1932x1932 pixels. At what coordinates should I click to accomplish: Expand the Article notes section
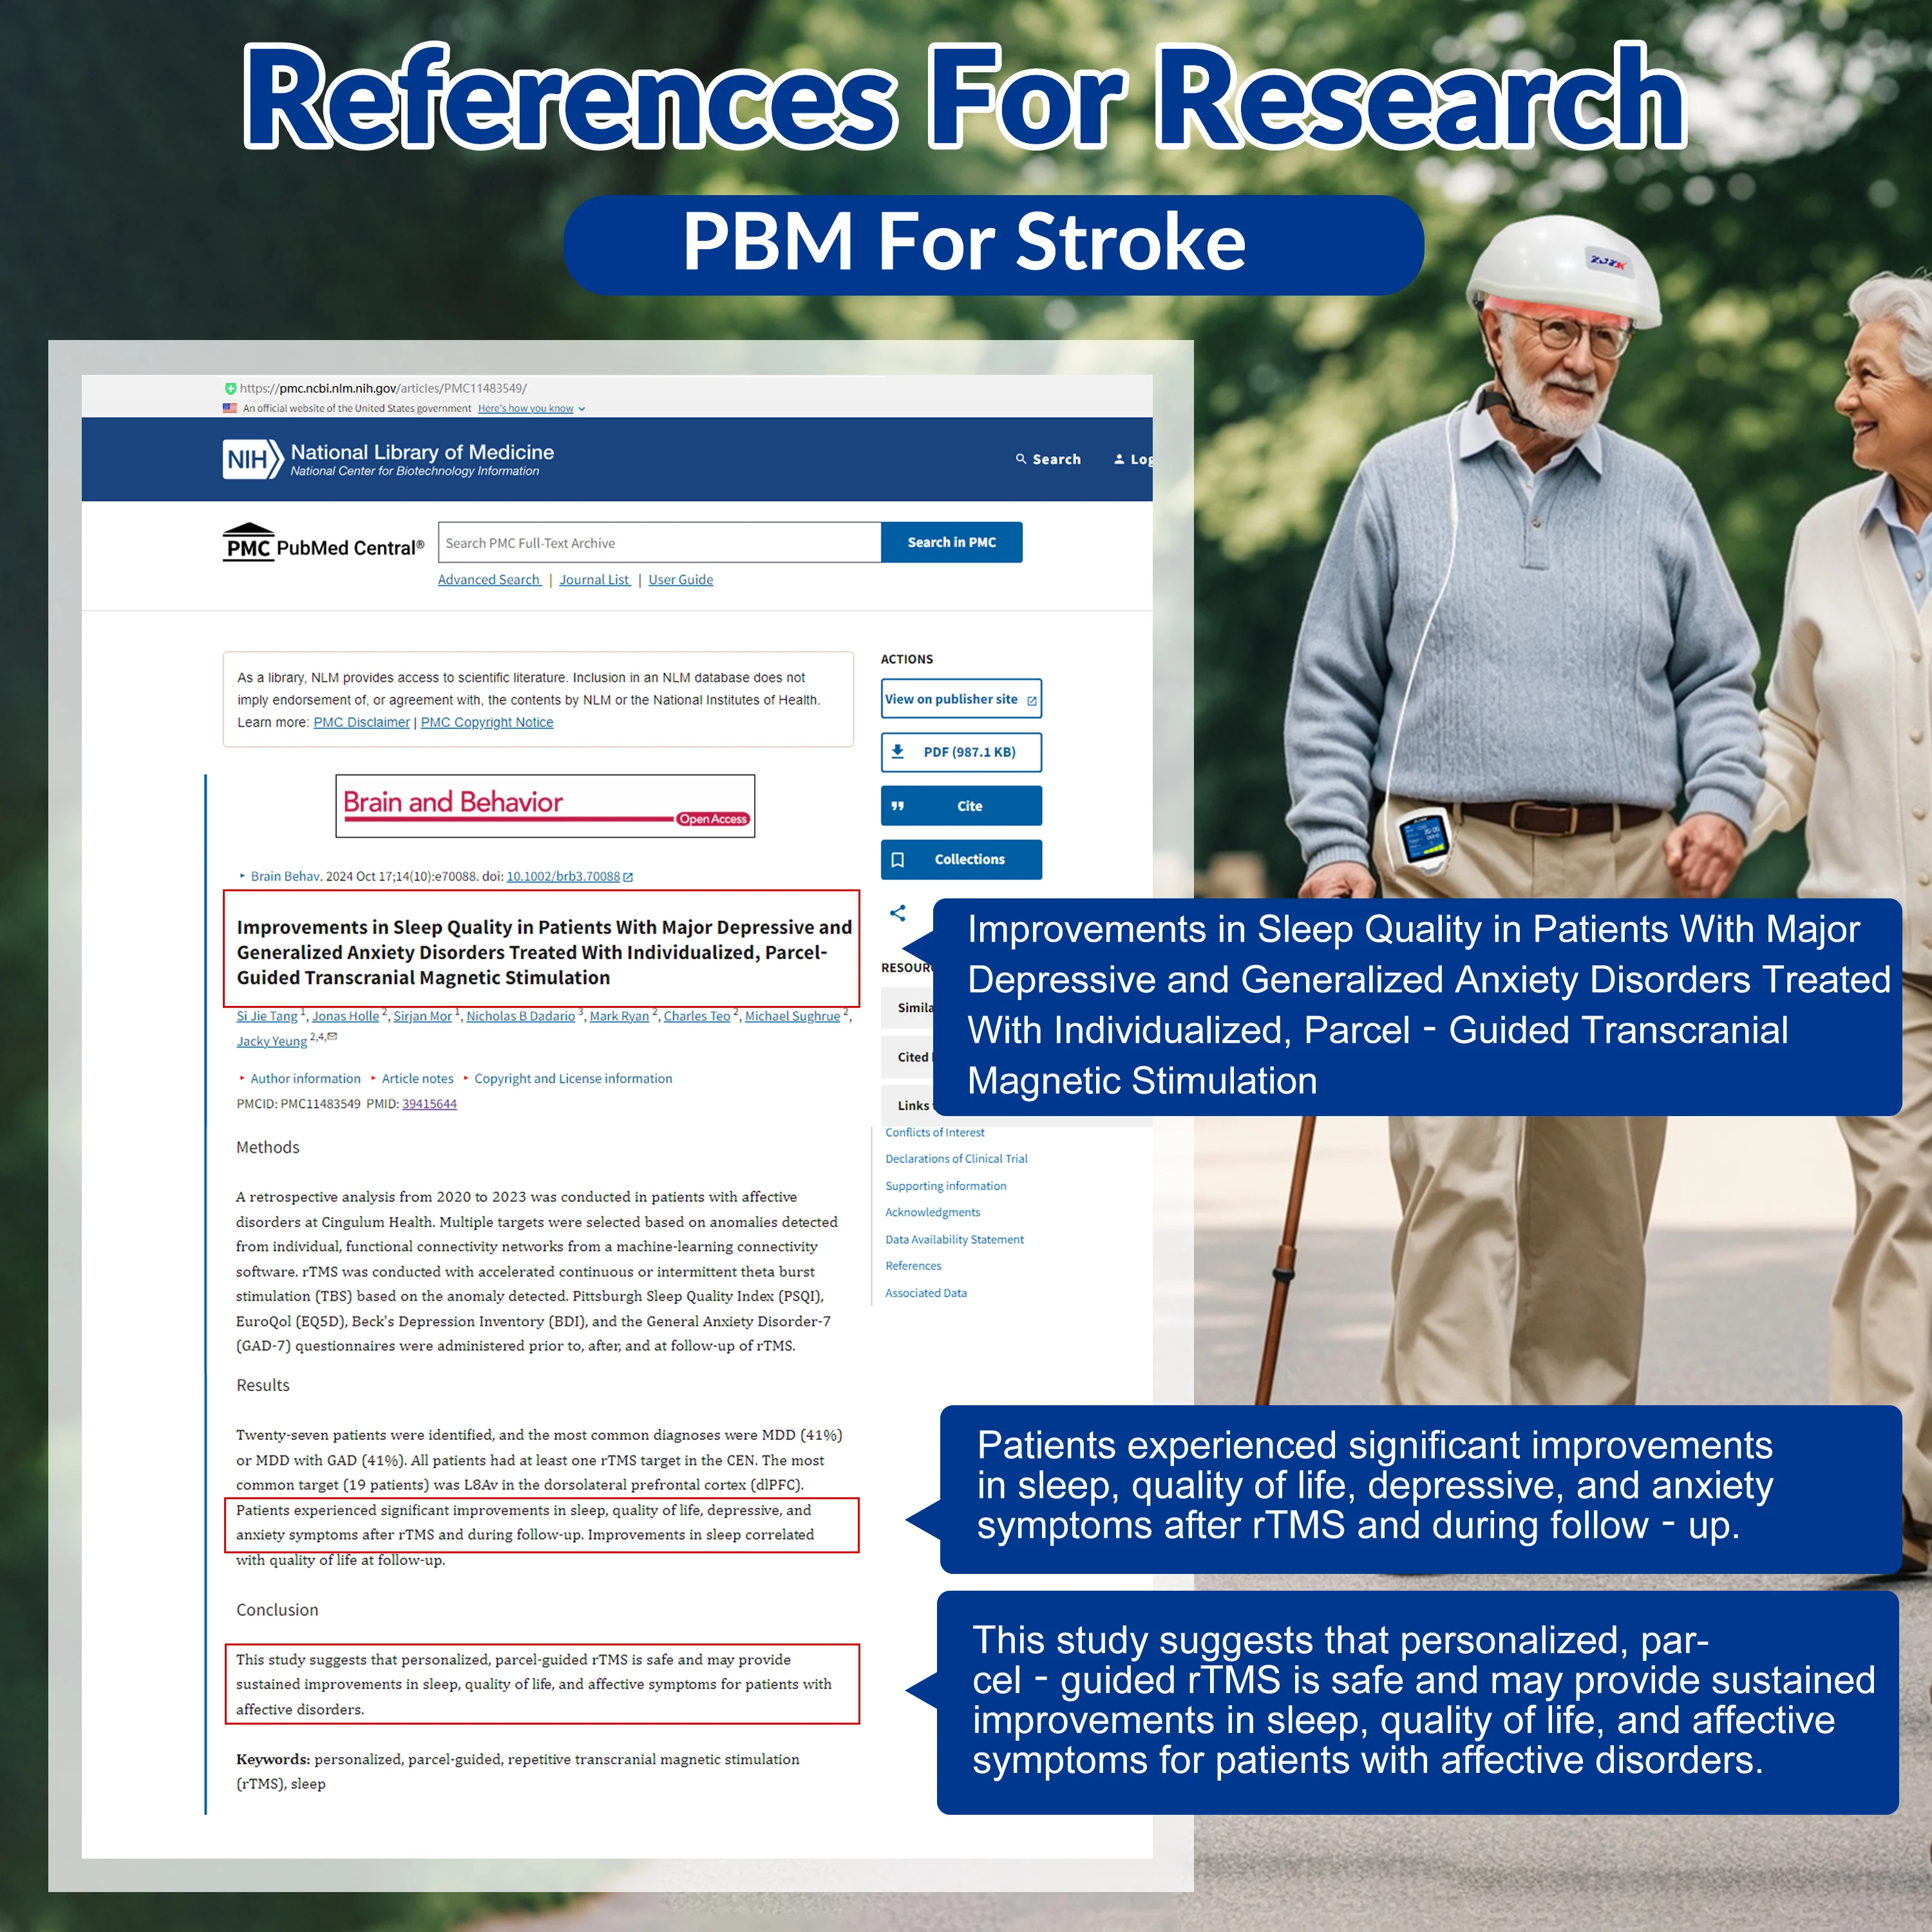[x=417, y=1078]
